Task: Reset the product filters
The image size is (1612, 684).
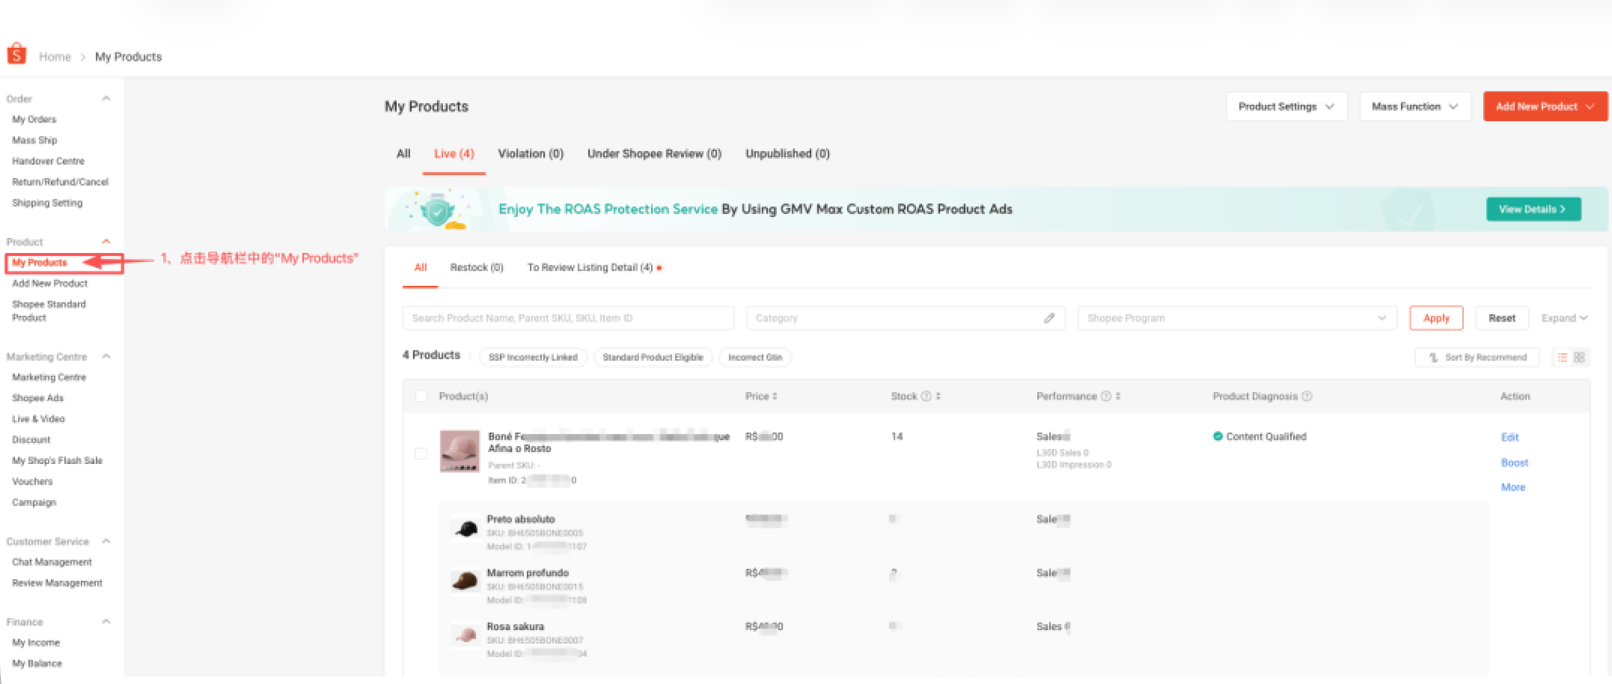Action: (1502, 318)
